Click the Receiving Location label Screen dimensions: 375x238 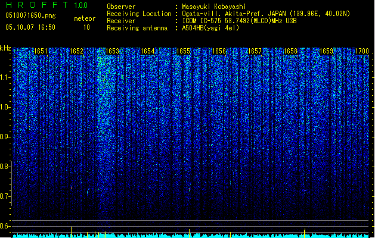click(x=139, y=14)
